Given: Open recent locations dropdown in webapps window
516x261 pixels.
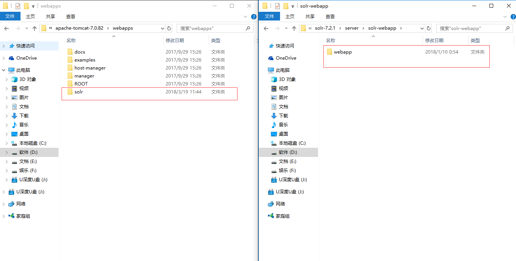Looking at the screenshot, I should (x=27, y=28).
